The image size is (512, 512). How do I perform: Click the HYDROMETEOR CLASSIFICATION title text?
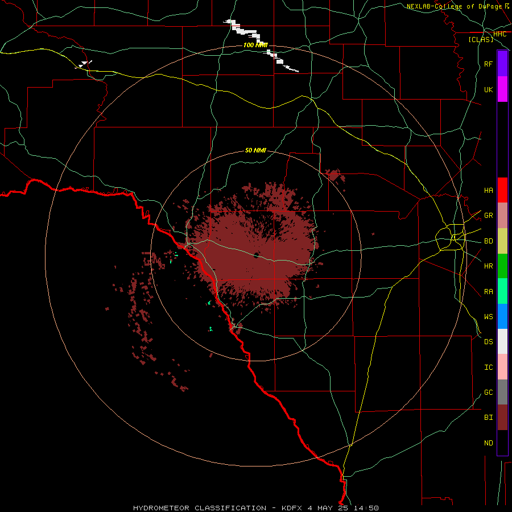[200, 508]
